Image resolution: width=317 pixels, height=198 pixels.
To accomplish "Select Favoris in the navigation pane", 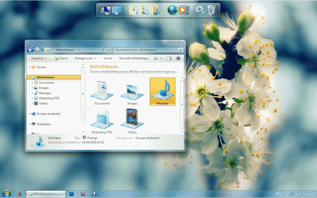I will (41, 67).
